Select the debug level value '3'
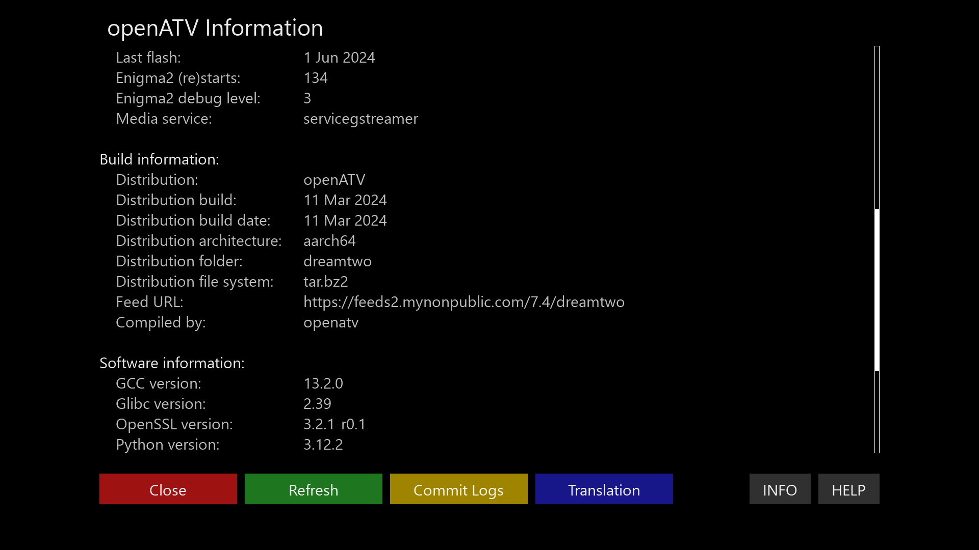The image size is (979, 550). coord(307,98)
